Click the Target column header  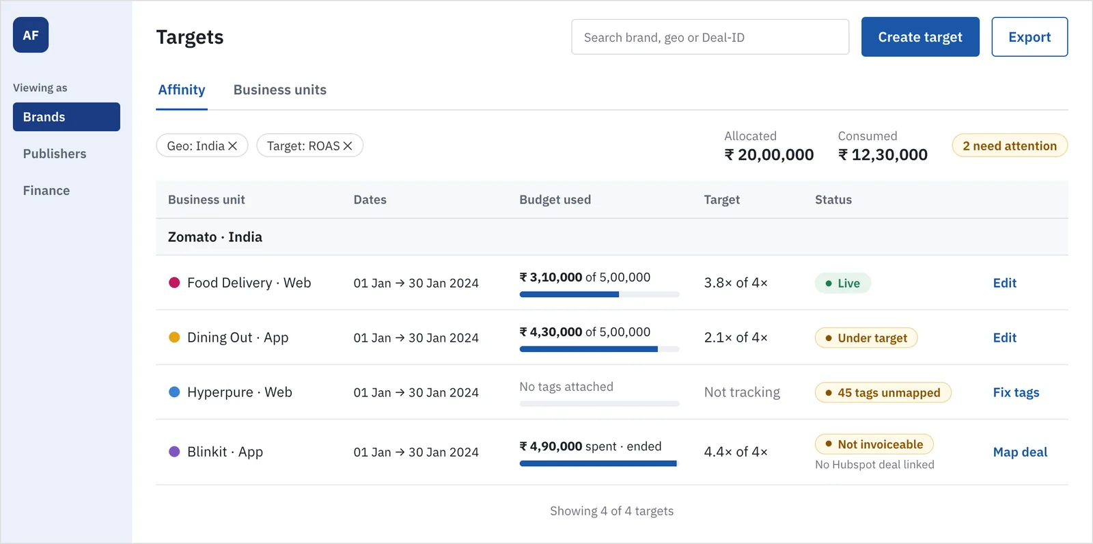point(722,200)
